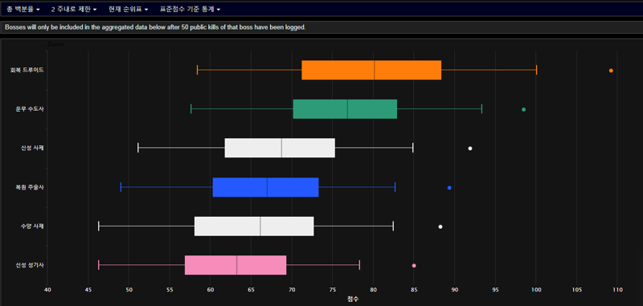Image resolution: width=643 pixels, height=306 pixels.
Task: Open the 표준점수 기준 통계 dropdown
Action: tap(190, 9)
